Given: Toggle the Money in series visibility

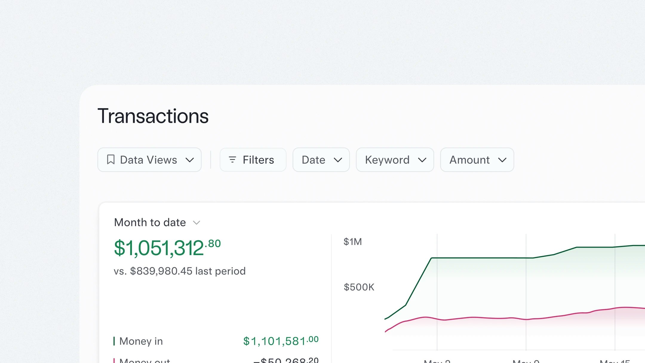Looking at the screenshot, I should point(115,341).
